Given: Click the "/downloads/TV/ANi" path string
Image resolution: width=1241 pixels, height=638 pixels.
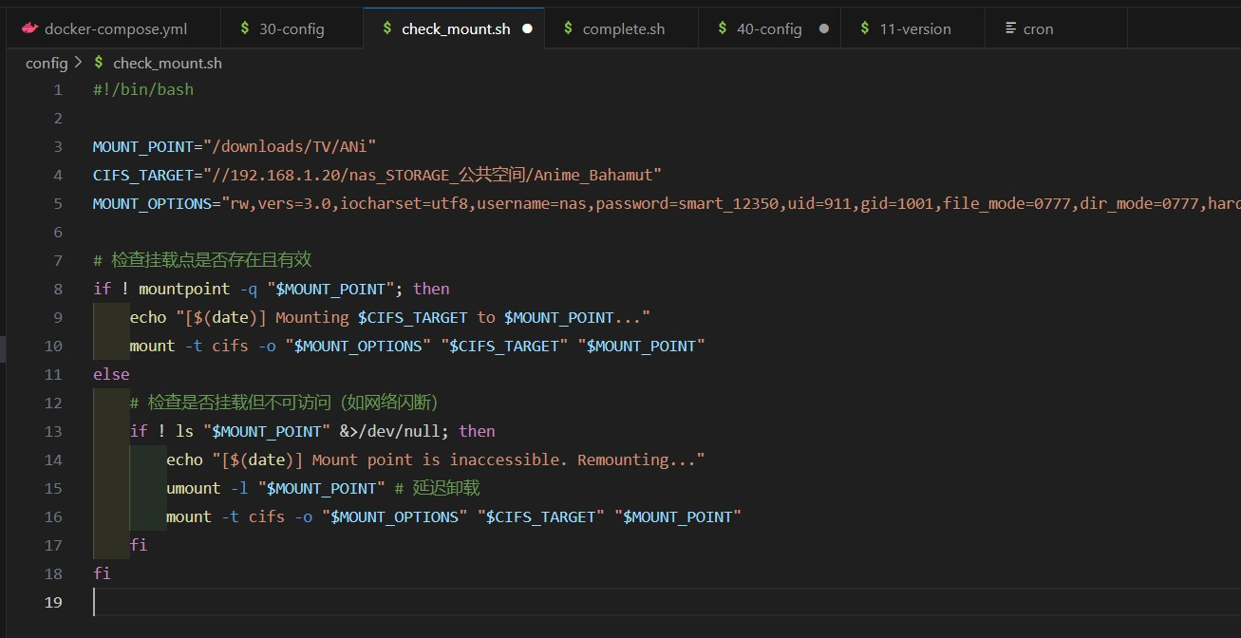Looking at the screenshot, I should coord(291,146).
